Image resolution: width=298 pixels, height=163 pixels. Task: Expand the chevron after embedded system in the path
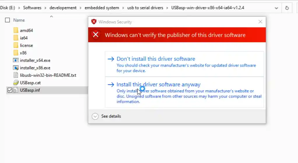pos(123,8)
